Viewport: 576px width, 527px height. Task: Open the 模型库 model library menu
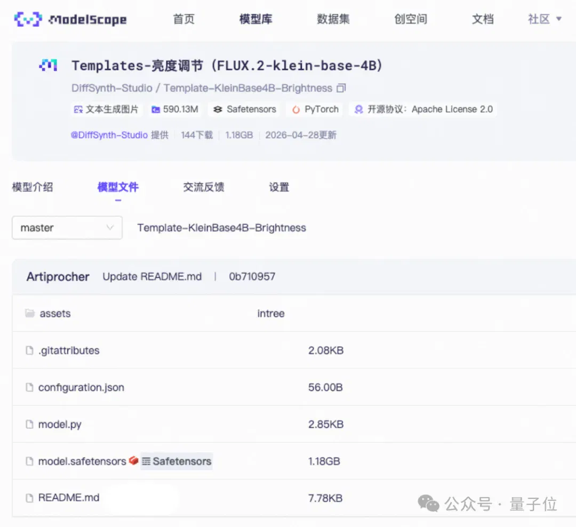(255, 19)
